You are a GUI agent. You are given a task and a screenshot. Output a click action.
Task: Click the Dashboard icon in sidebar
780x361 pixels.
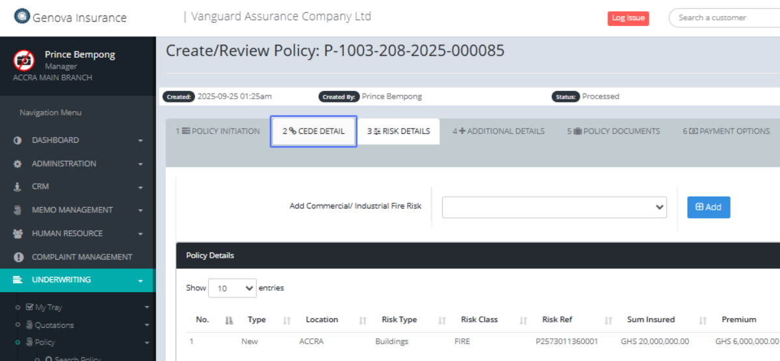[x=18, y=140]
